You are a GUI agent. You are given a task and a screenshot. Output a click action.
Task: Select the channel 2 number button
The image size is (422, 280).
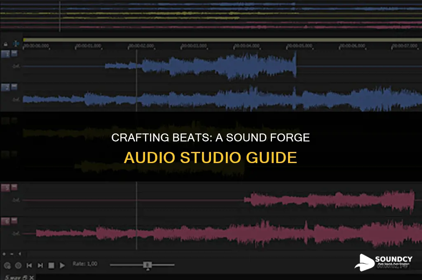[5, 87]
